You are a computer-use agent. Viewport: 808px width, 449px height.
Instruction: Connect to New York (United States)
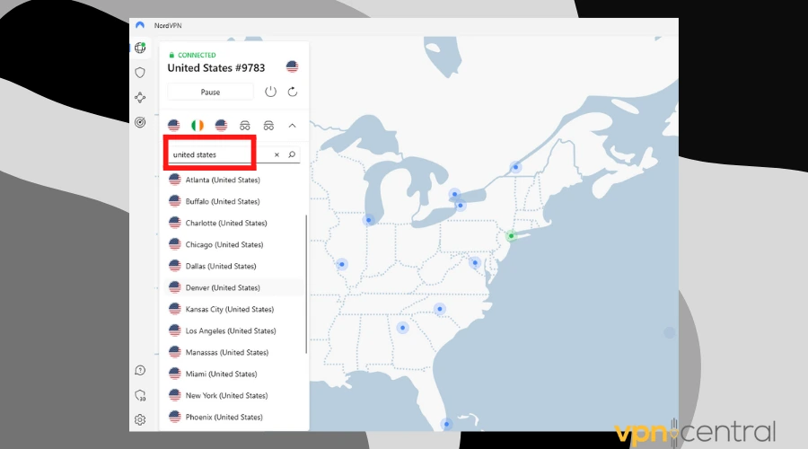(x=233, y=395)
